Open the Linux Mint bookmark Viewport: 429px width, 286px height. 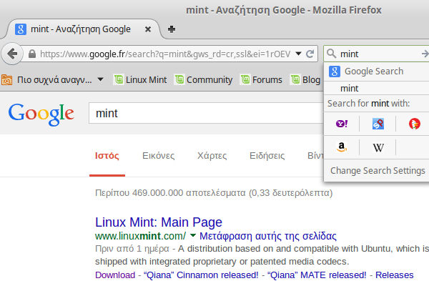point(140,79)
